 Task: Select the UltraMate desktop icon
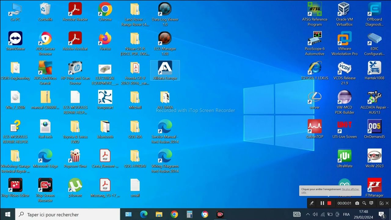point(345,159)
